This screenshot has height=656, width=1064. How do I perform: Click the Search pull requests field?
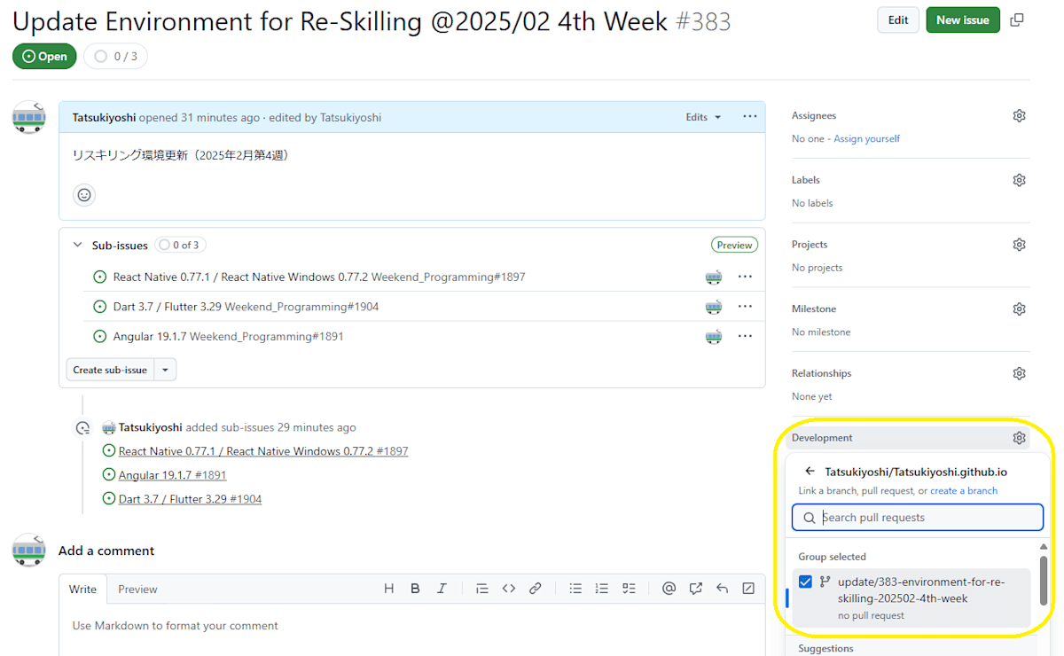tap(918, 517)
